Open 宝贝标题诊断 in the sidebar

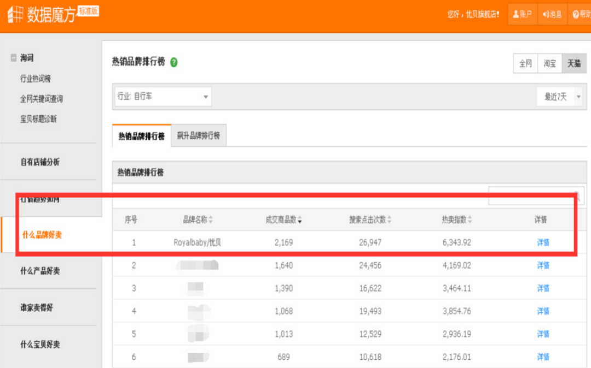[38, 119]
